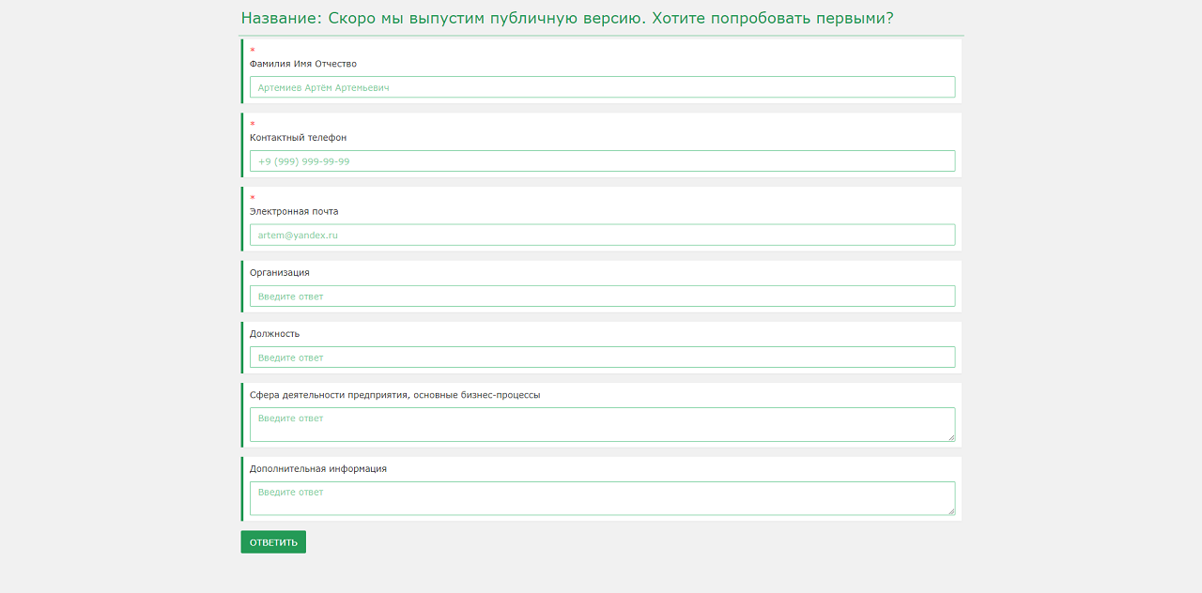Click the red asterisk above Электронная почта
The width and height of the screenshot is (1202, 593).
click(252, 197)
